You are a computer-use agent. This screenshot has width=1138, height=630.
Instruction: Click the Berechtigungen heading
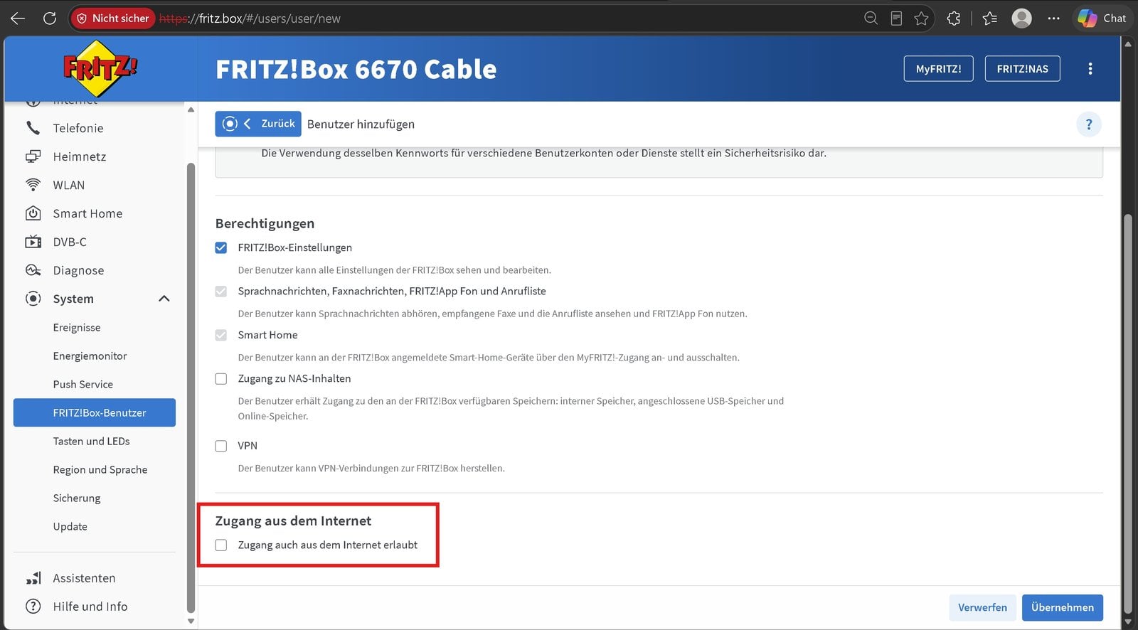[x=265, y=223]
